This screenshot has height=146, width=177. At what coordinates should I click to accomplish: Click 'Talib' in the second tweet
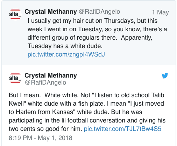coord(158,95)
